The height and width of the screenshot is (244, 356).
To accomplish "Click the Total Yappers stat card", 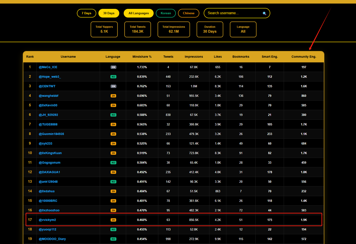I will pyautogui.click(x=104, y=29).
